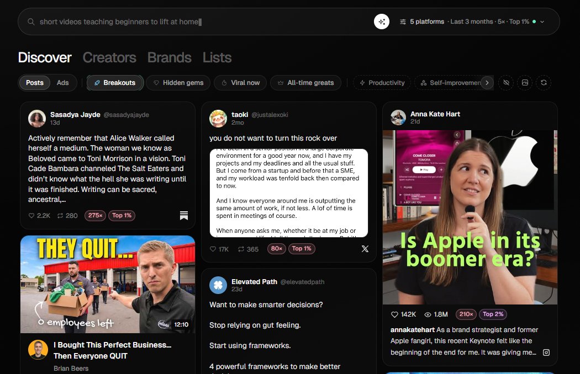The image size is (580, 374).
Task: Toggle the Breakouts filter chip
Action: 115,83
